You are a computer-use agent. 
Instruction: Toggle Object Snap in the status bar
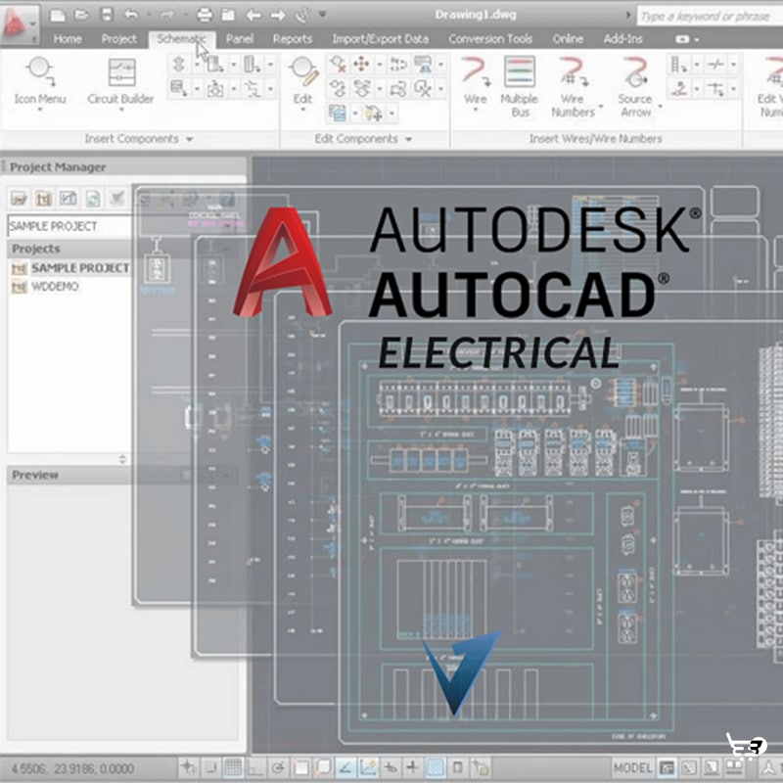(x=300, y=767)
